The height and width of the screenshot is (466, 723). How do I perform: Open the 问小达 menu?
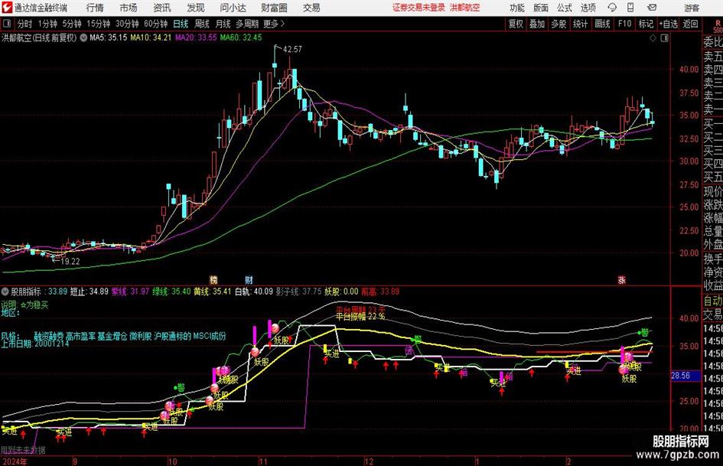[233, 8]
